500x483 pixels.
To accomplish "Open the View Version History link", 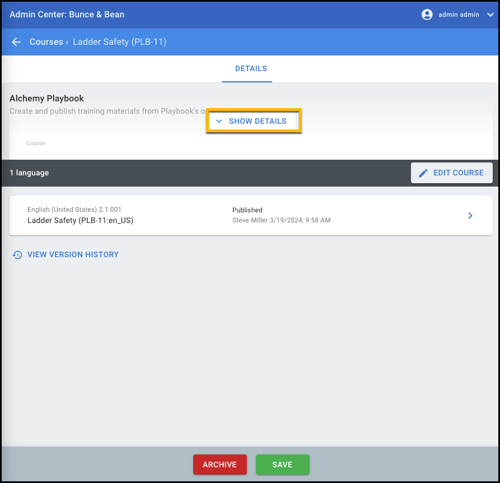I will pyautogui.click(x=73, y=254).
